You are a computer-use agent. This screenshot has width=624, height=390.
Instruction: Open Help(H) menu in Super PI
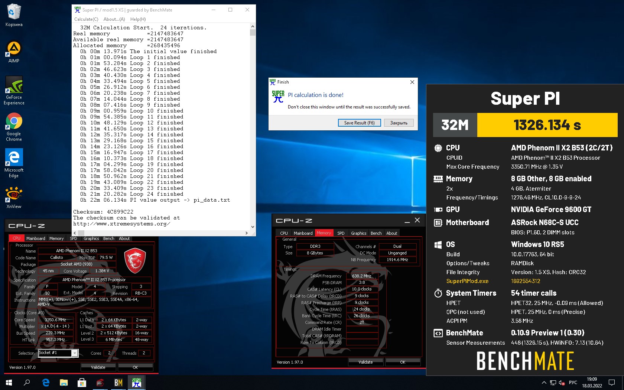click(138, 19)
